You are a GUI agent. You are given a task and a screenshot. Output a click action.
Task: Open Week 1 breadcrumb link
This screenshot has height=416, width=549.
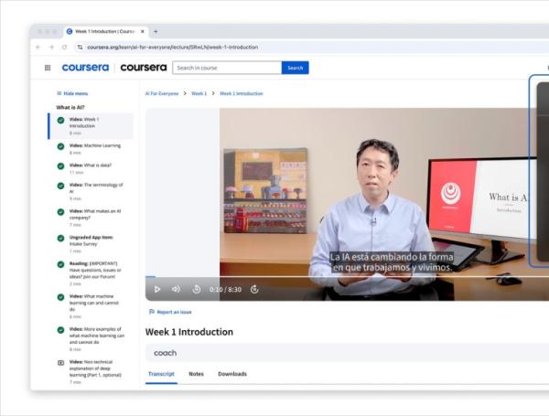tap(199, 93)
